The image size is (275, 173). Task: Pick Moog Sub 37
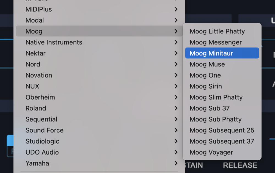[210, 108]
